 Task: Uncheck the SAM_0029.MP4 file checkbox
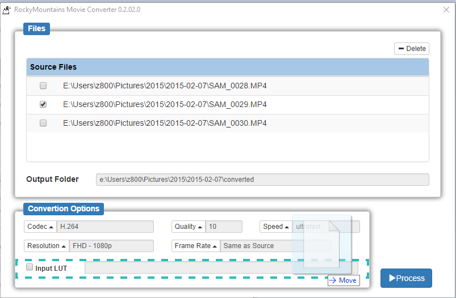click(x=43, y=105)
